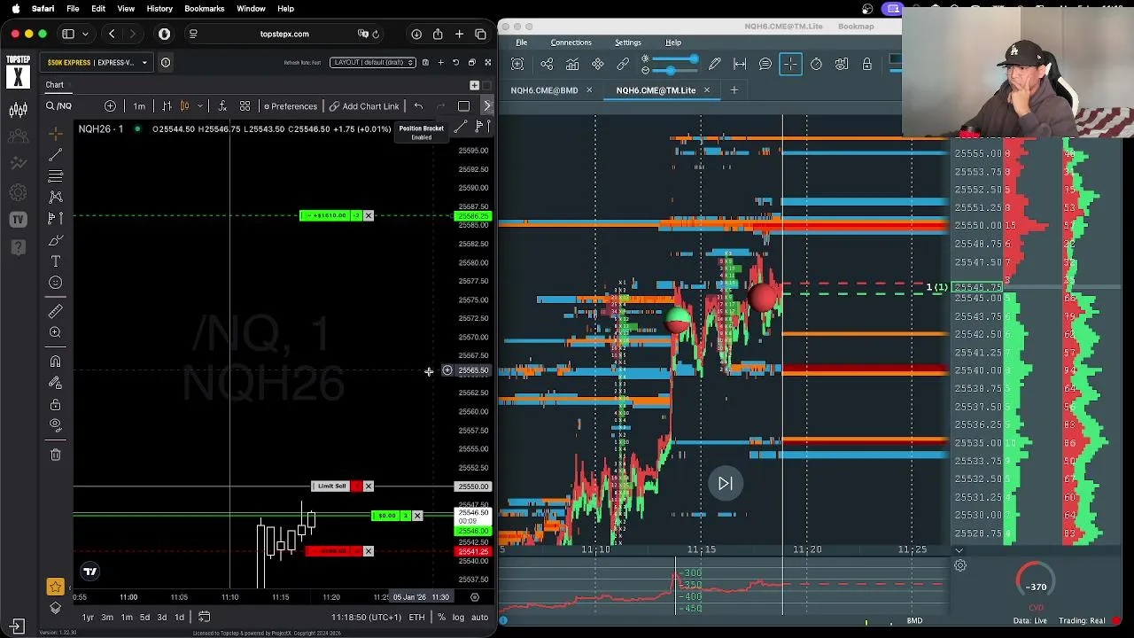Select the trend line drawing tool
Viewport: 1134px width, 638px height.
(55, 154)
